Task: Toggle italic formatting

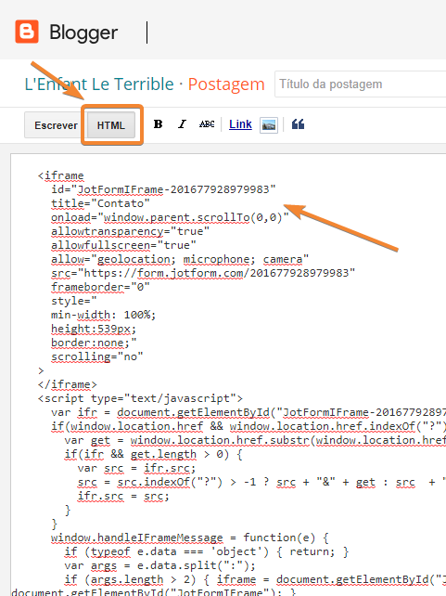Action: point(182,124)
